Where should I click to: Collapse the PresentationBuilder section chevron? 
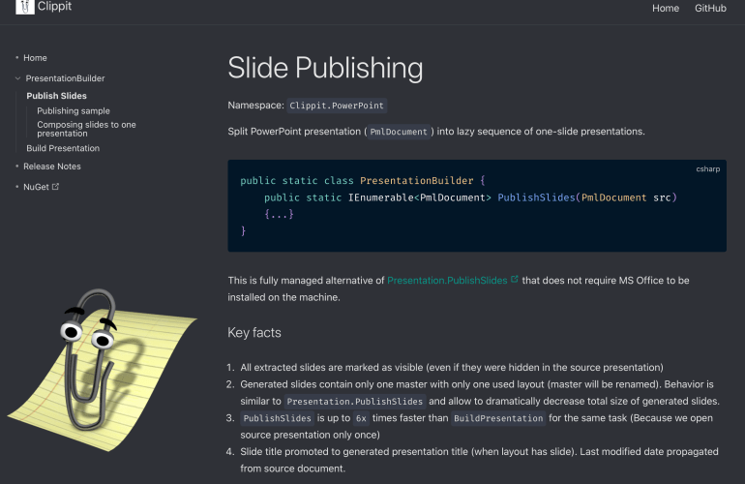(17, 78)
